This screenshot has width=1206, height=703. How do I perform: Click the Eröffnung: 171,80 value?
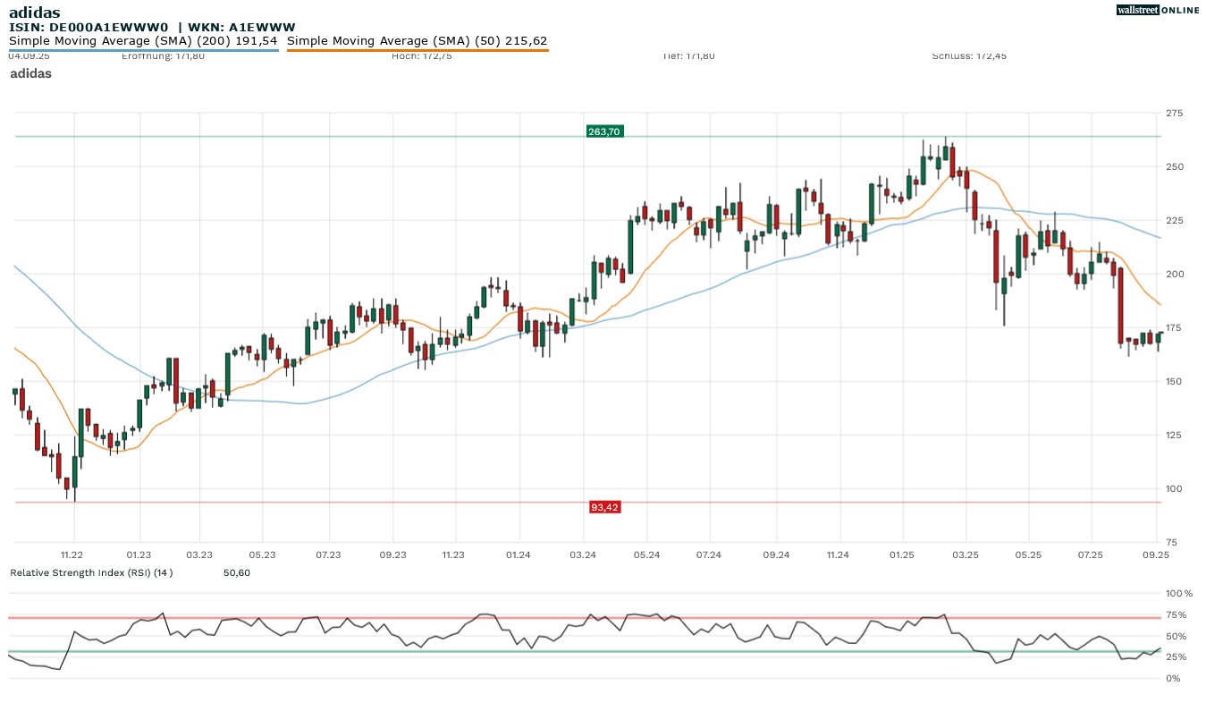163,56
